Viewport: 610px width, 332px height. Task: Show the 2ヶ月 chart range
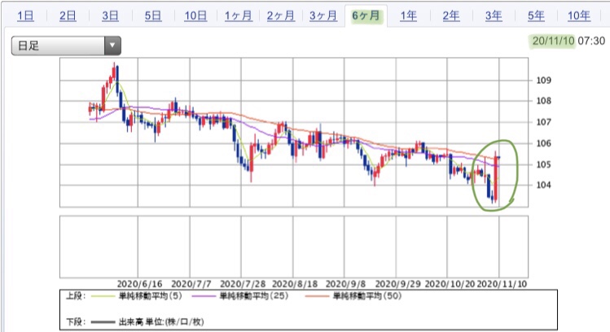281,16
